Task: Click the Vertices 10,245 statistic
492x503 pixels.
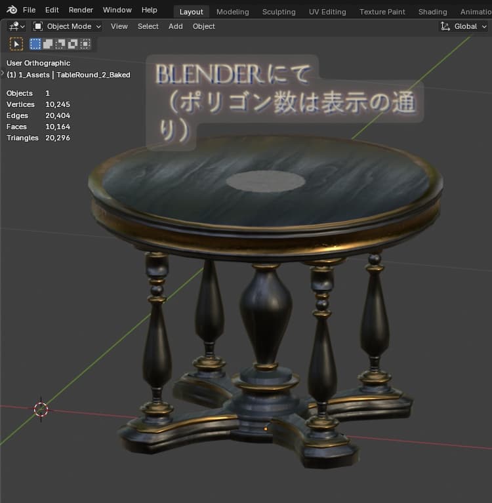Action: coord(38,104)
